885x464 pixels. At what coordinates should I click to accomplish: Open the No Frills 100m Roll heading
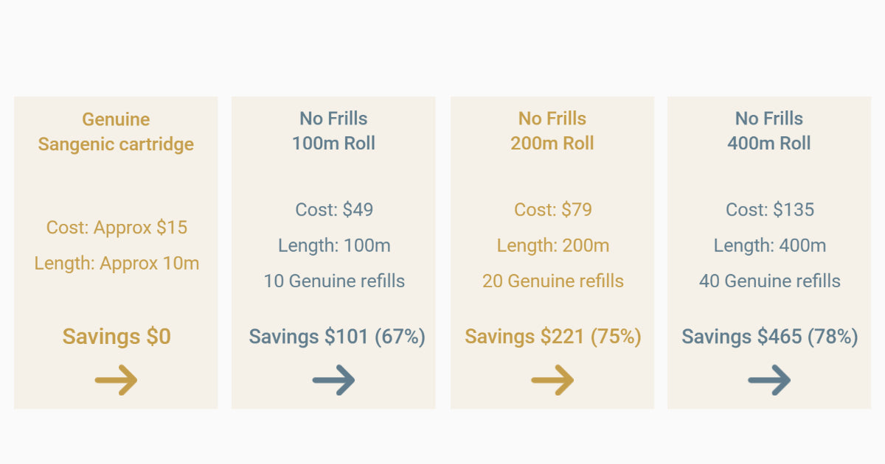[x=333, y=130]
